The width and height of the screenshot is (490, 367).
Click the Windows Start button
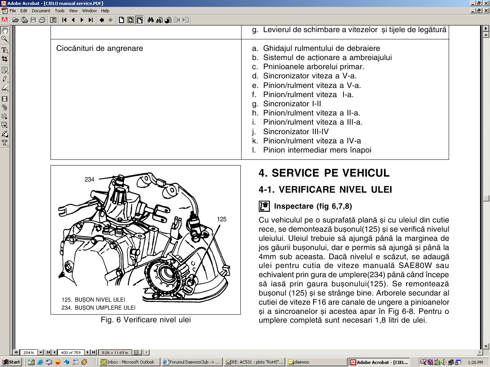(11, 362)
